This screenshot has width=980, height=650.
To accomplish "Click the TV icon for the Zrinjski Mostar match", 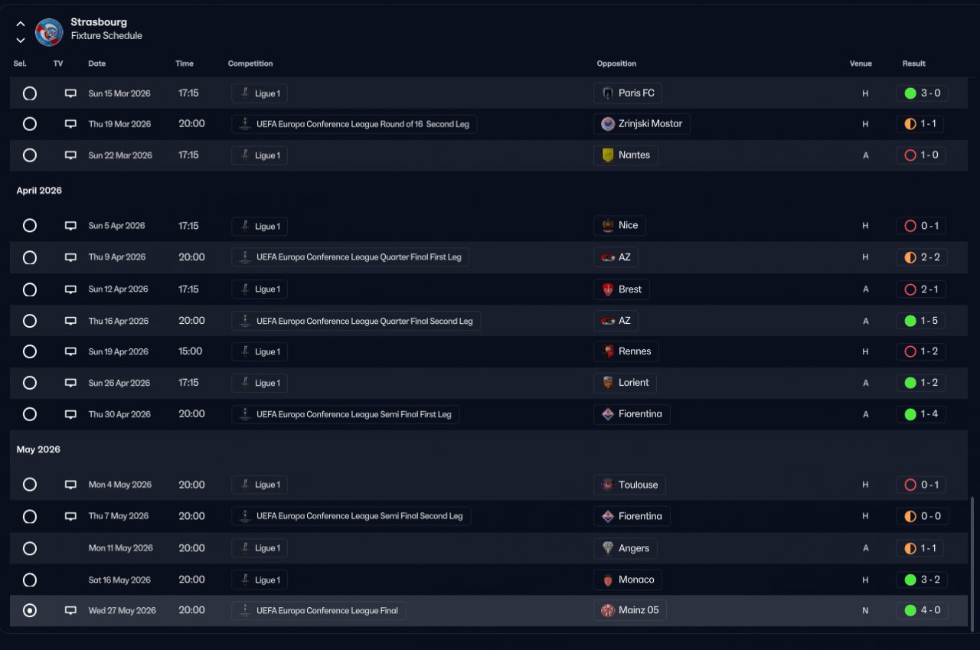I will (70, 124).
